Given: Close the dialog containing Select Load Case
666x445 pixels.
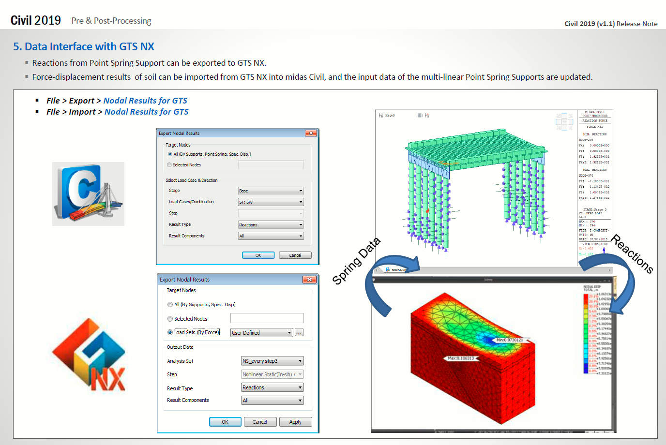Looking at the screenshot, I should pyautogui.click(x=311, y=133).
